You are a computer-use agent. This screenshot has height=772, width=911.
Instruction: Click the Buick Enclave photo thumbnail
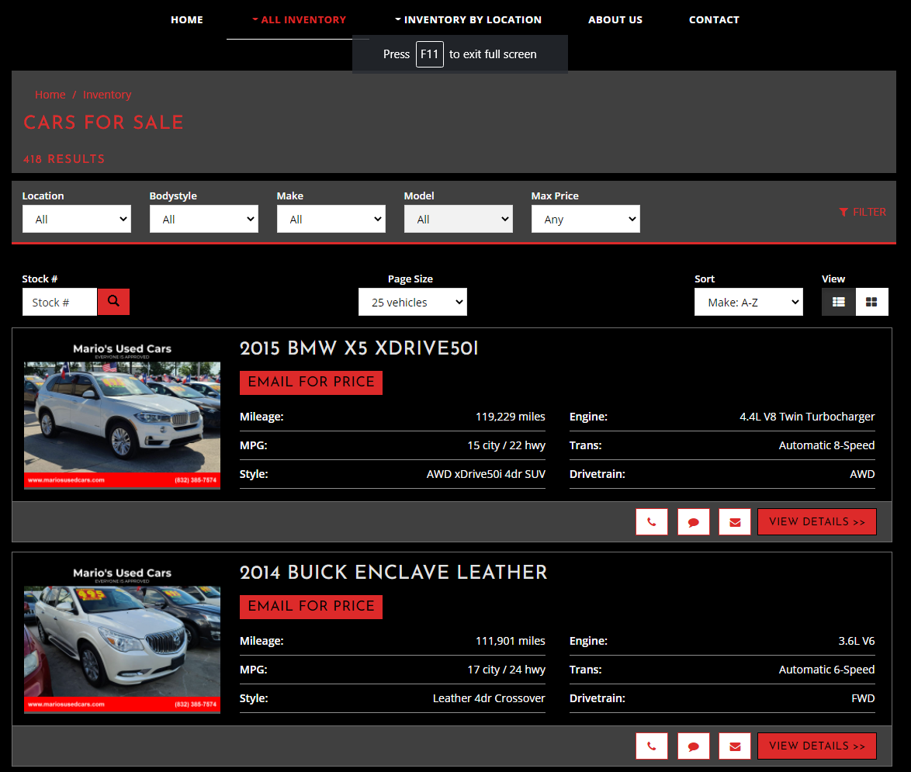click(x=122, y=640)
